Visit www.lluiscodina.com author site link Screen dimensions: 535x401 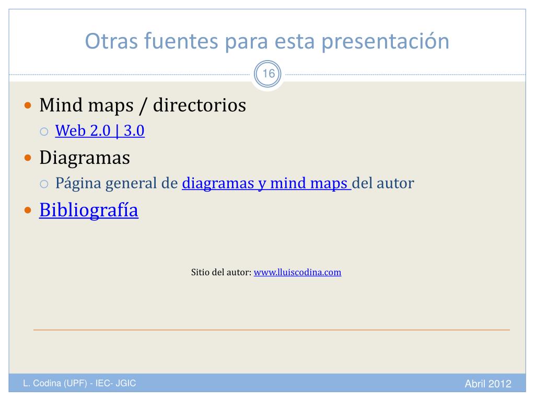click(x=297, y=272)
